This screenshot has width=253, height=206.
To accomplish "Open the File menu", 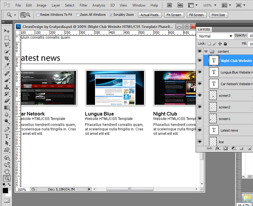I will 18,5.
